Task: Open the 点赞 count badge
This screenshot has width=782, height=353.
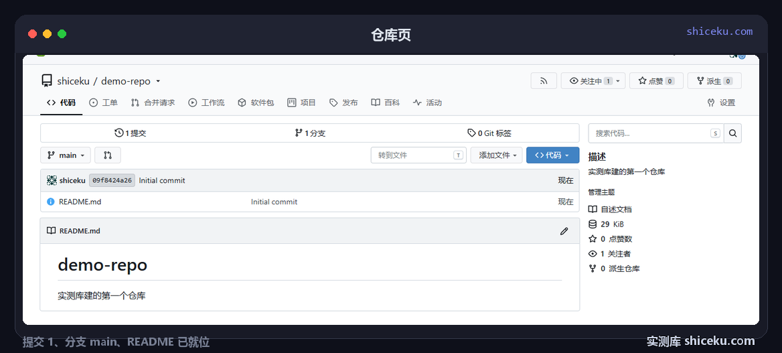Action: click(670, 81)
